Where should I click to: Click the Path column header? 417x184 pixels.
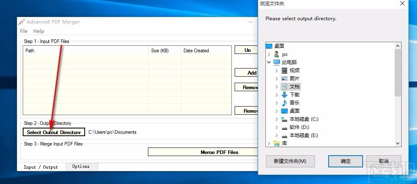pyautogui.click(x=86, y=51)
